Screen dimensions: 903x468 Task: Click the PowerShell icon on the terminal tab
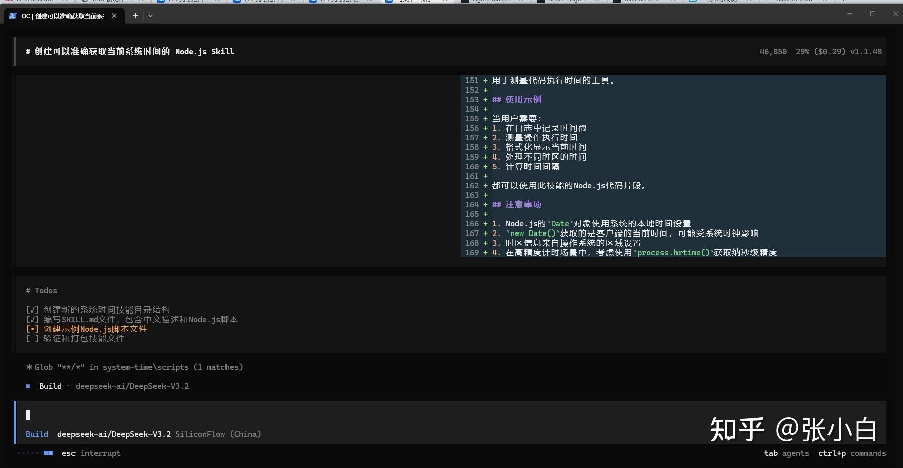pos(13,16)
